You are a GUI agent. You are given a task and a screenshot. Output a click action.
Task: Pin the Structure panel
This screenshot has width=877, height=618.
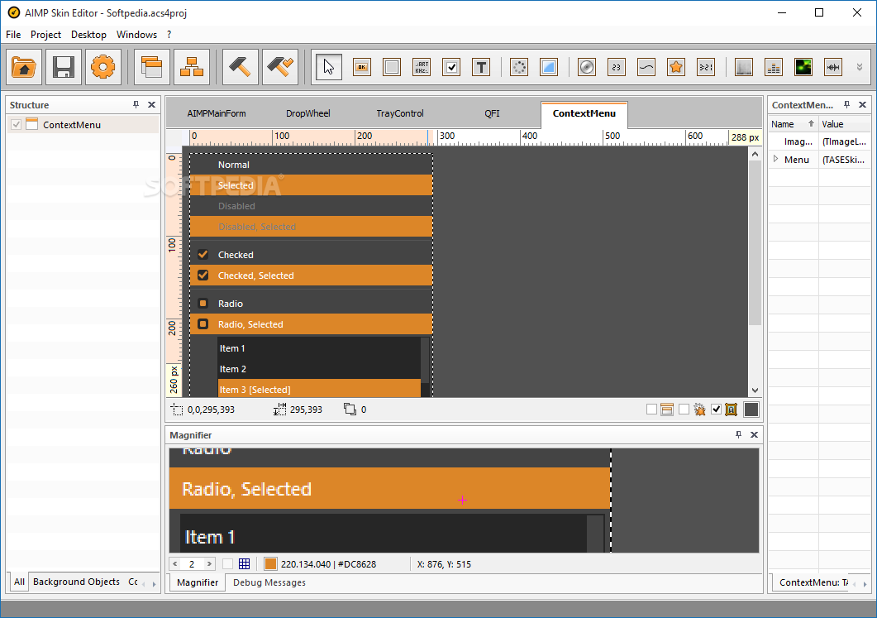pos(136,105)
